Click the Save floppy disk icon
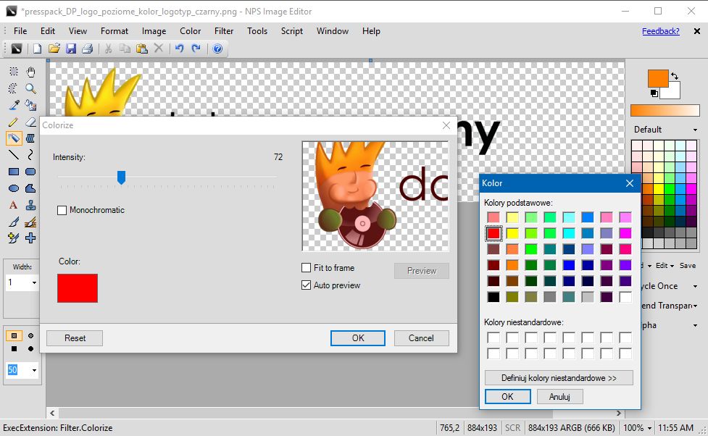This screenshot has width=708, height=436. tap(71, 49)
